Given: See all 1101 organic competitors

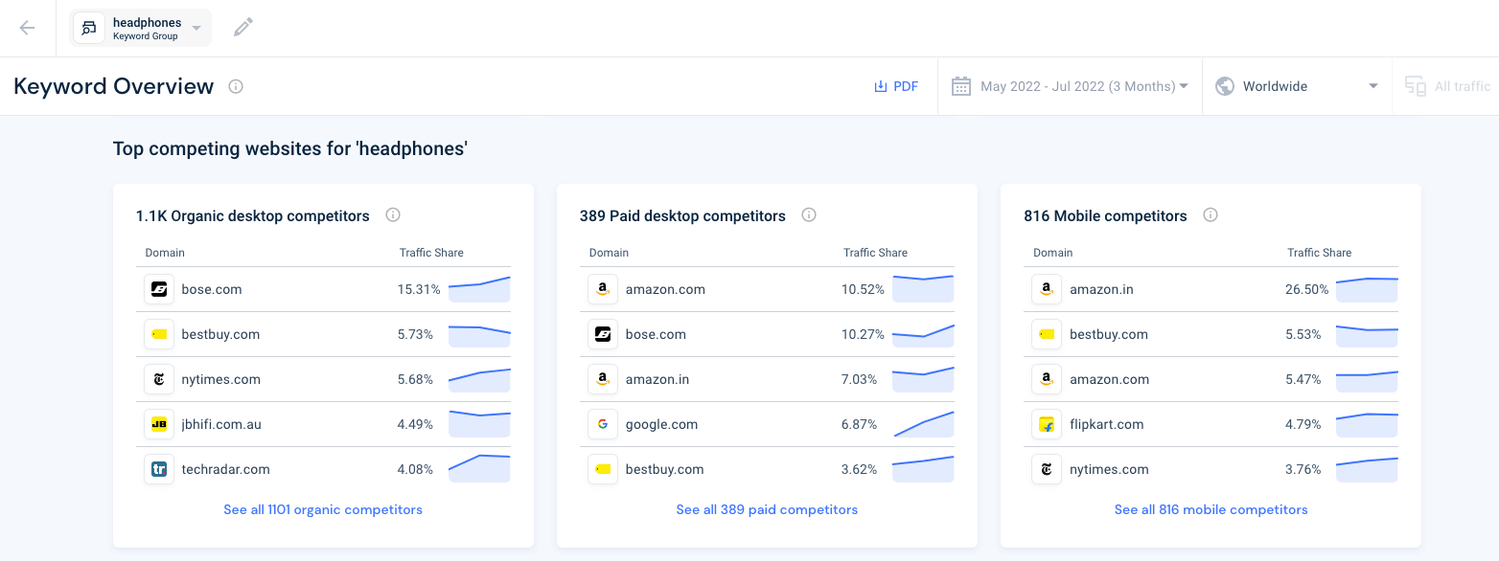Looking at the screenshot, I should click(x=323, y=509).
